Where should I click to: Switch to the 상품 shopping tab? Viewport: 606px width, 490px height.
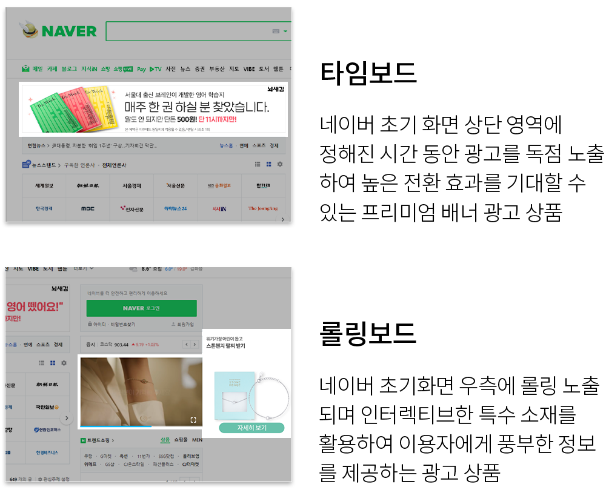click(165, 440)
